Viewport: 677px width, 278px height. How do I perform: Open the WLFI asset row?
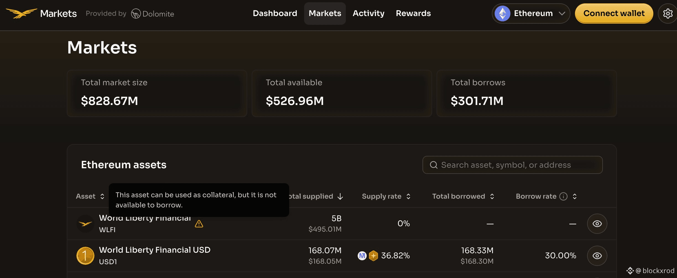coord(342,224)
